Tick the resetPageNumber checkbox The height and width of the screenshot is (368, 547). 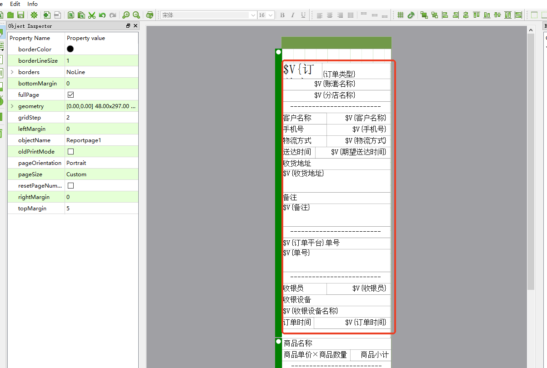coord(70,186)
